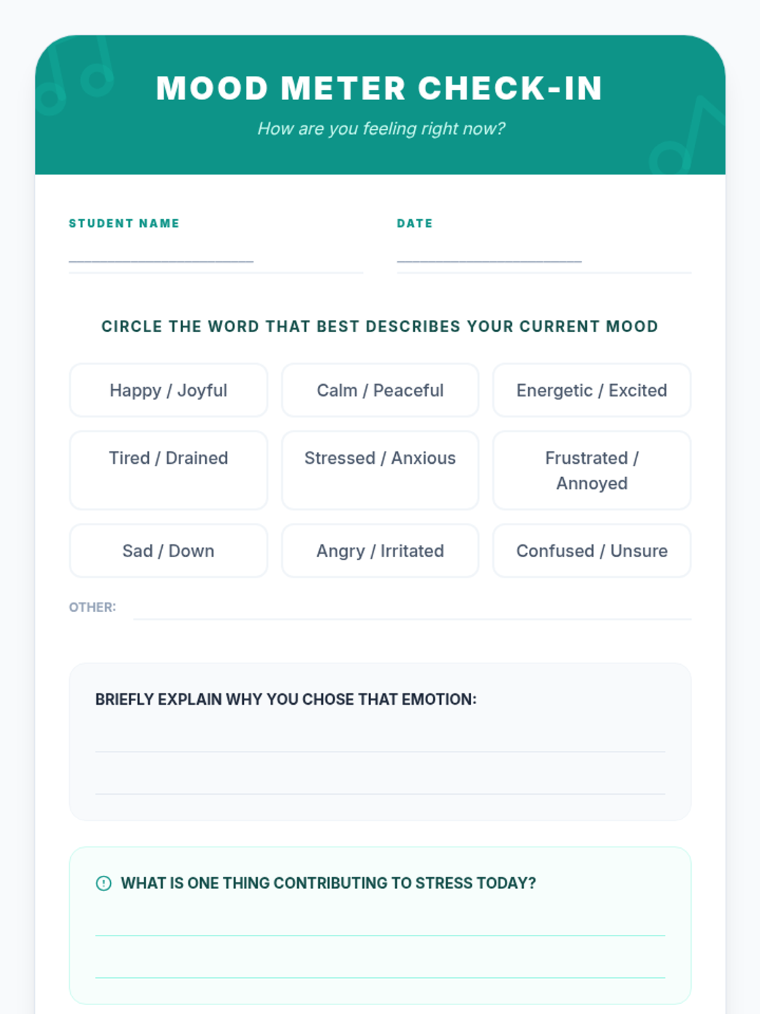The image size is (760, 1014).
Task: Select the Calm / Peaceful mood option
Action: [380, 390]
